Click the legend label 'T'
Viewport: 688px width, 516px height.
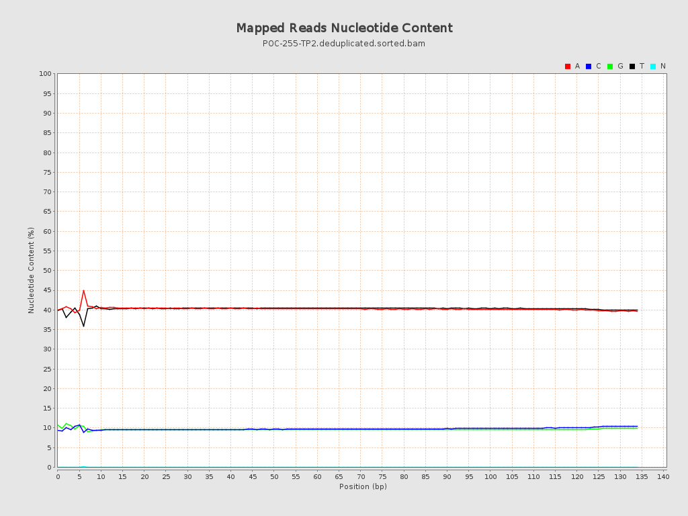point(642,67)
